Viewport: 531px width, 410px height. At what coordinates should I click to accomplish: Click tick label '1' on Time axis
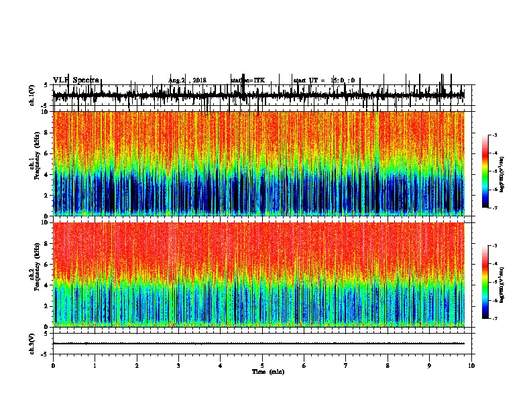point(95,366)
